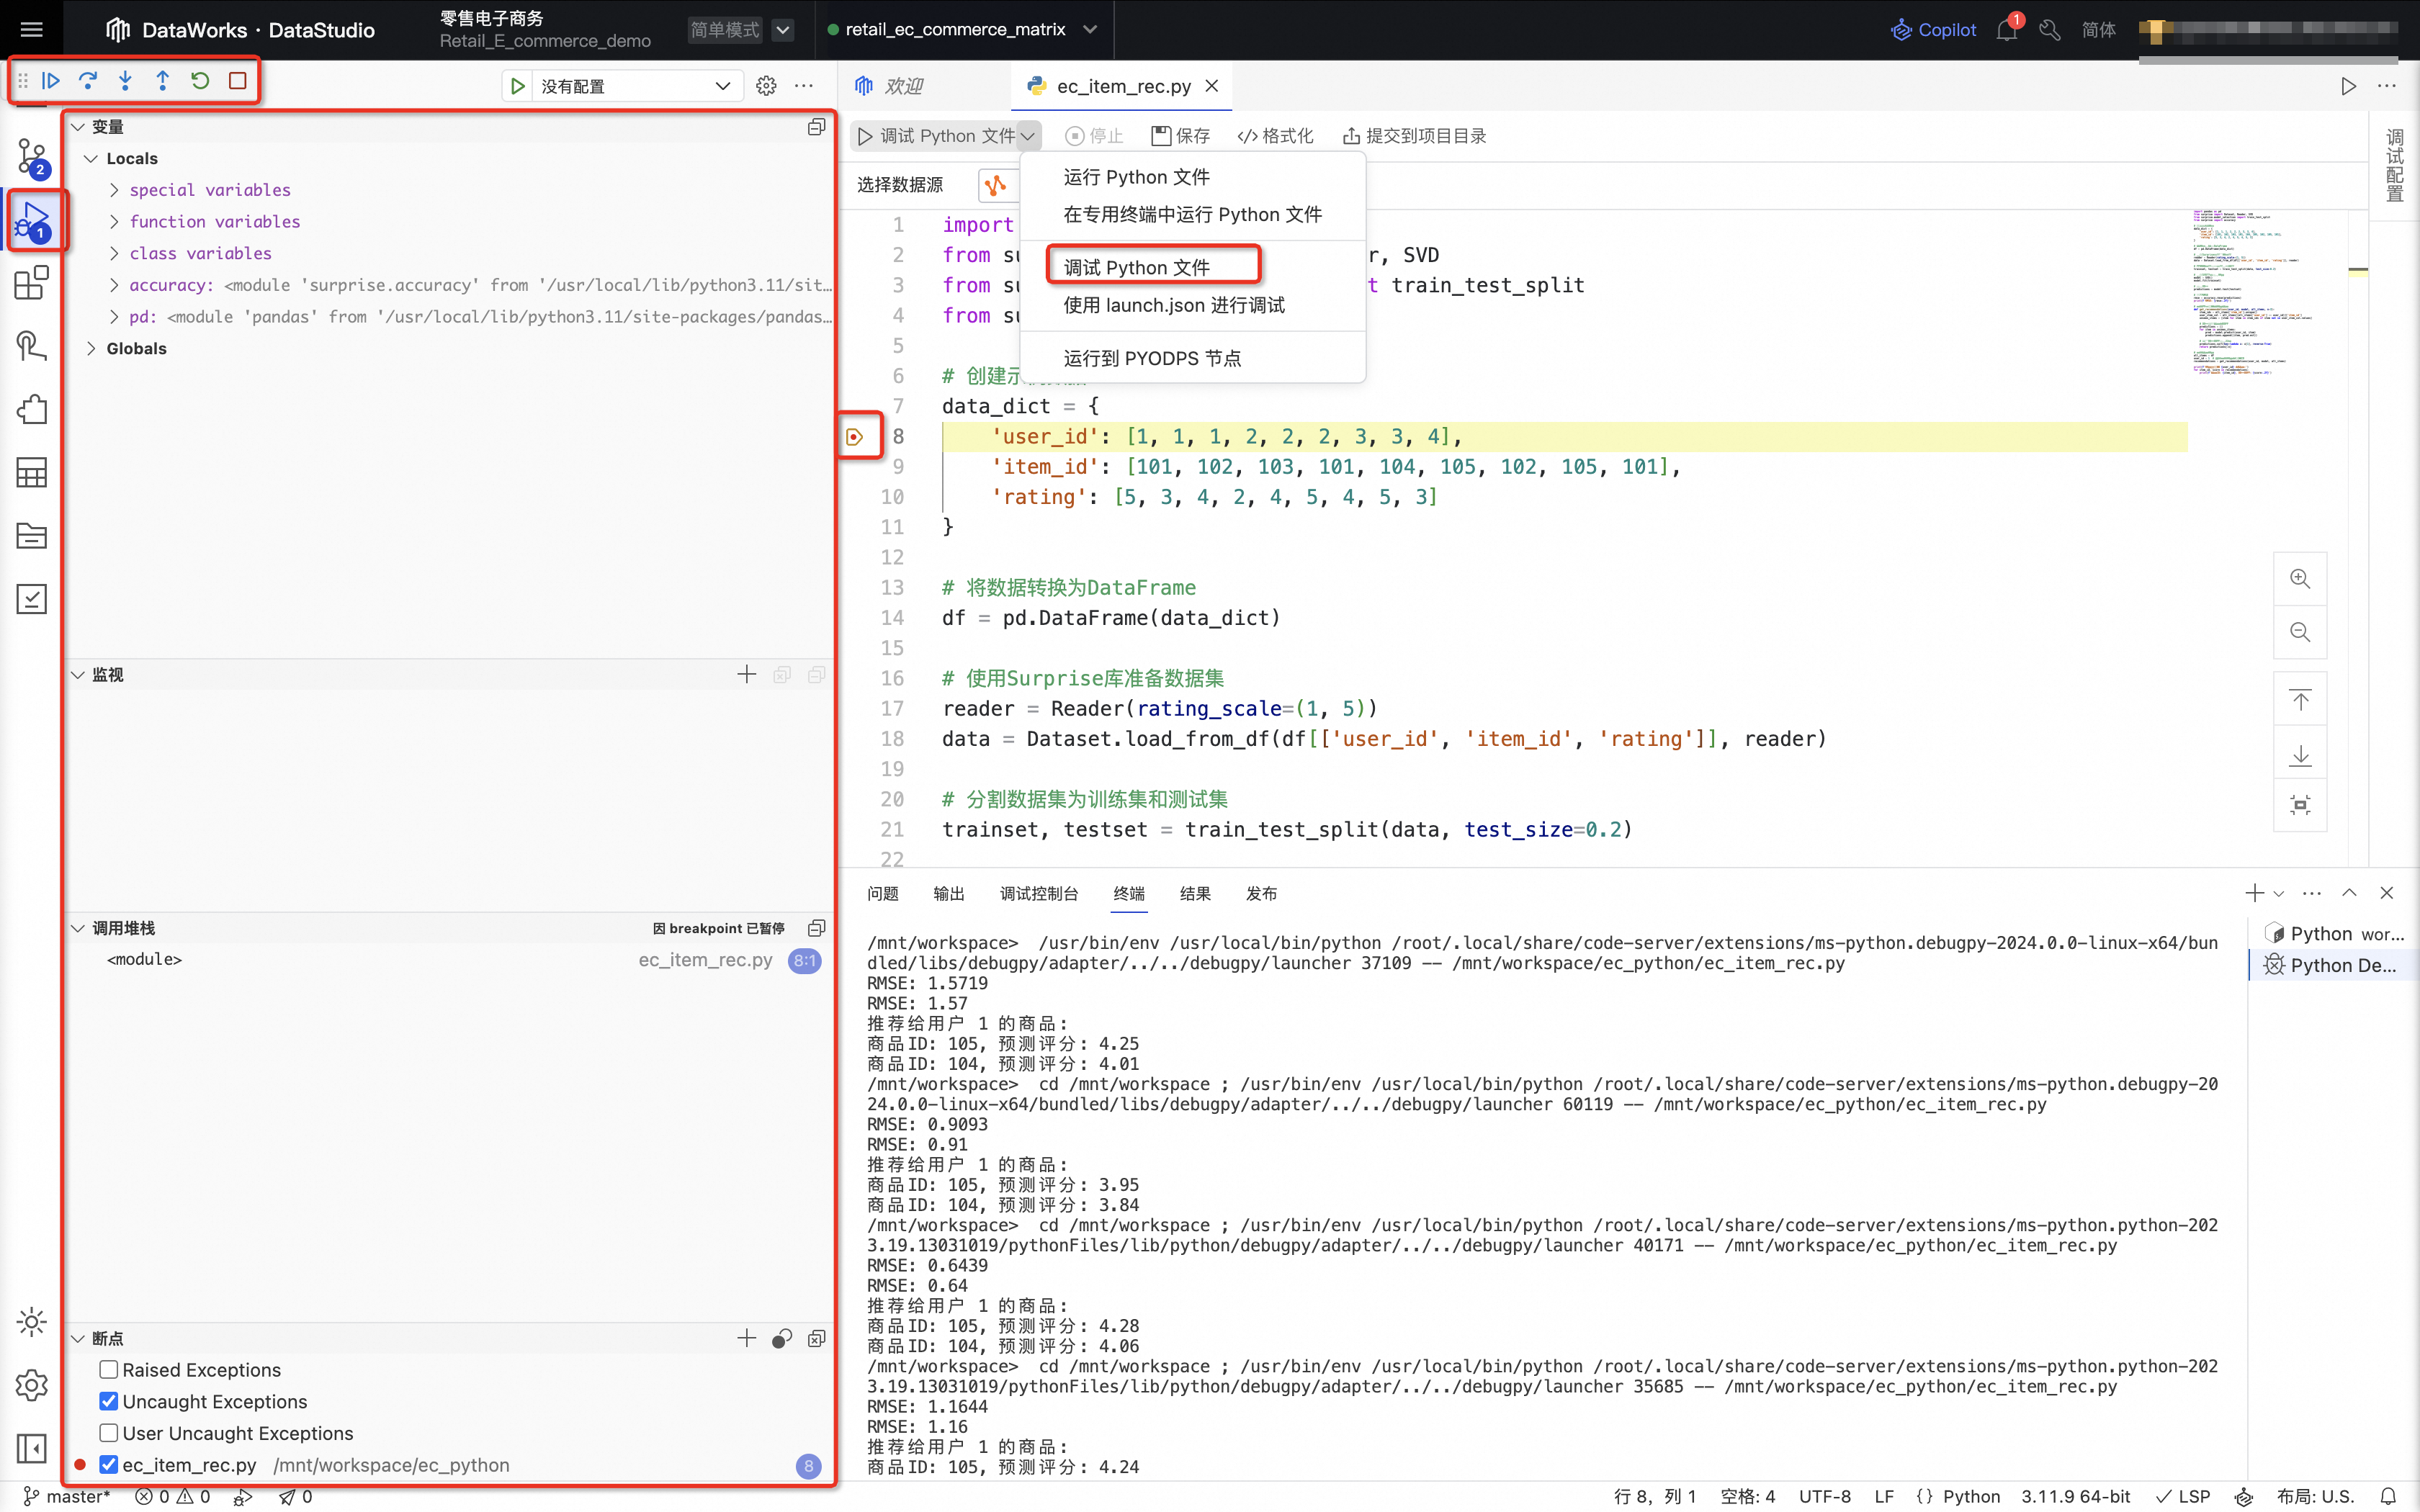Viewport: 2420px width, 1512px height.
Task: Click the Step Over debug icon
Action: (x=88, y=81)
